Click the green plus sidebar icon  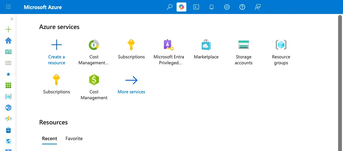point(8,29)
